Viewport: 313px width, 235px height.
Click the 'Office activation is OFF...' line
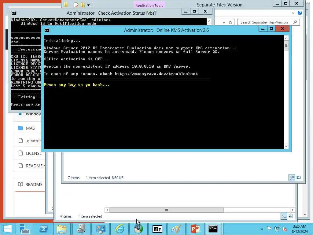[77, 59]
